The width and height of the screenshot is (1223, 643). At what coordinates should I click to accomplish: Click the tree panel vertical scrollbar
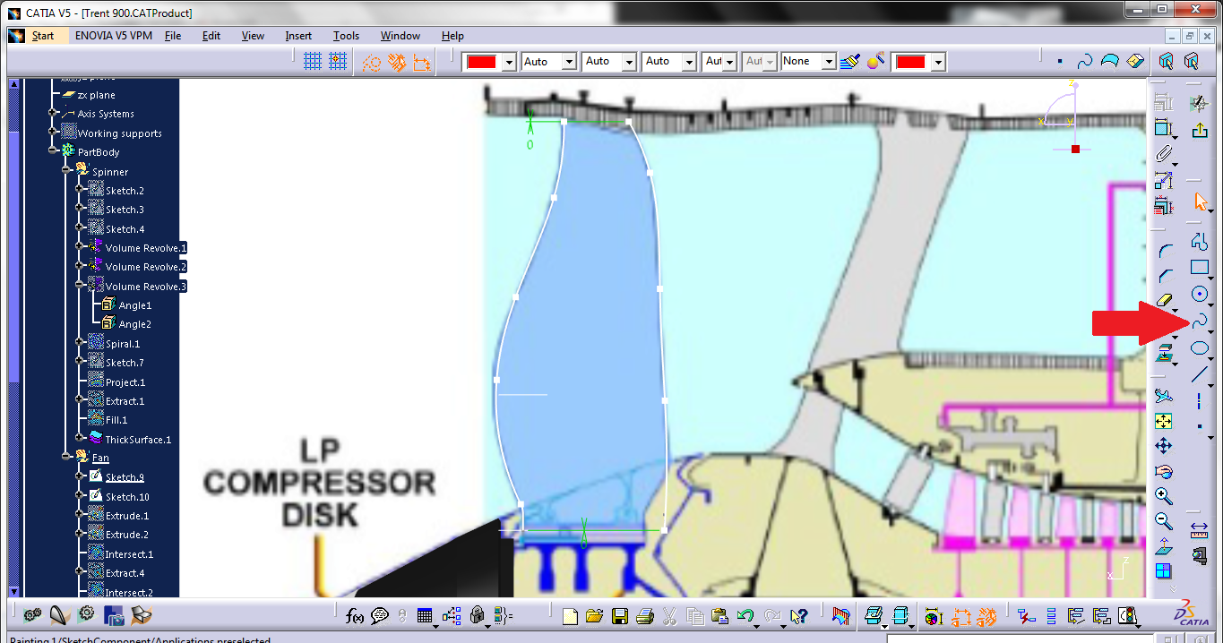pos(13,338)
